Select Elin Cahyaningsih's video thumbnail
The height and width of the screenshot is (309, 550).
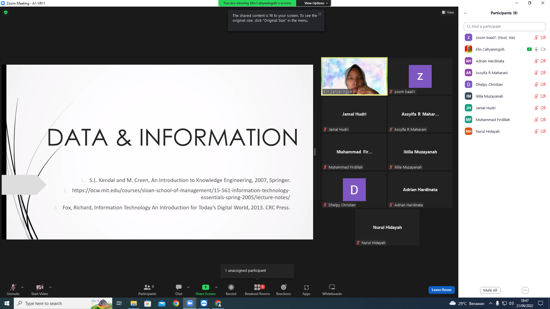[354, 76]
